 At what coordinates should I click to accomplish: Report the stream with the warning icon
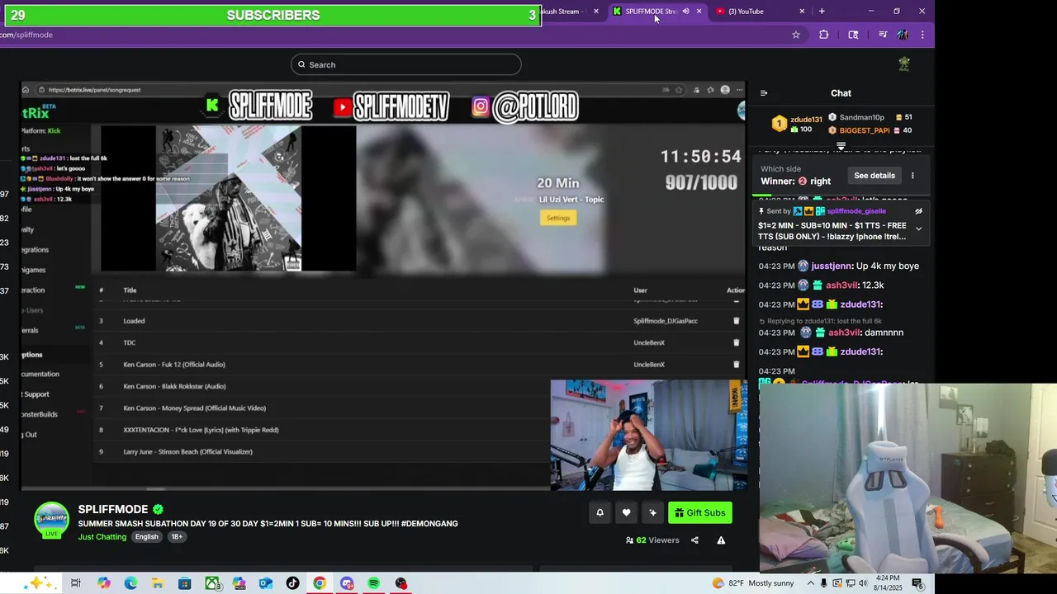[721, 540]
